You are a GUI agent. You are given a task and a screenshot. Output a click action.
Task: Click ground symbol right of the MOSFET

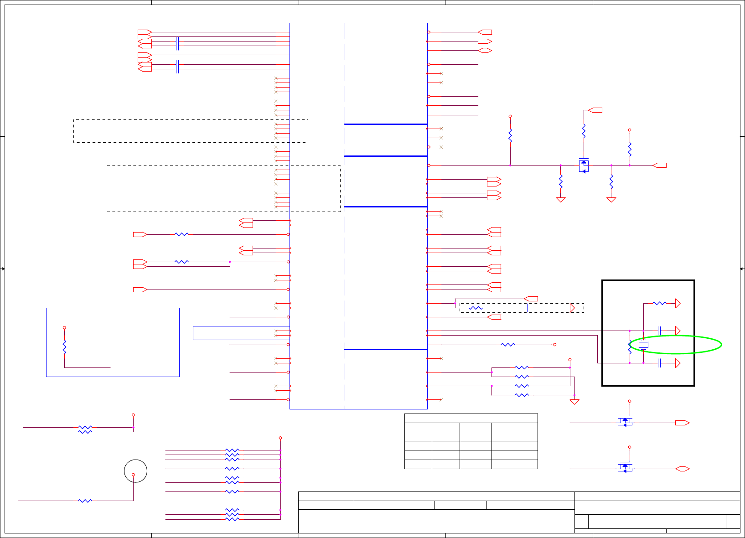coord(611,200)
